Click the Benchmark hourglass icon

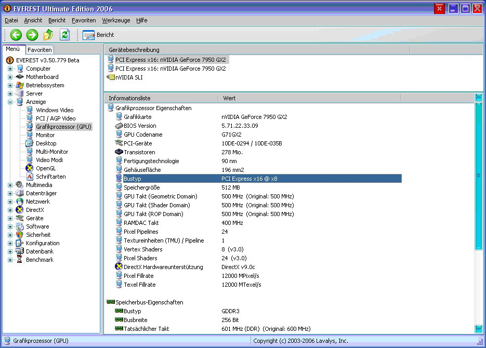(x=20, y=260)
